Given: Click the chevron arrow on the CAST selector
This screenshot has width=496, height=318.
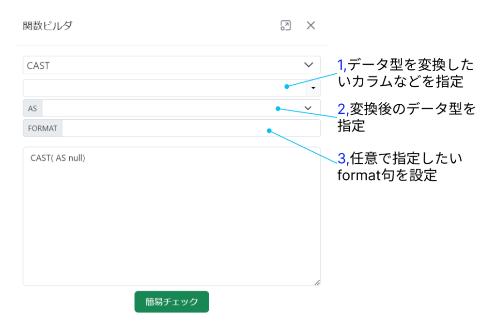Looking at the screenshot, I should tap(308, 65).
